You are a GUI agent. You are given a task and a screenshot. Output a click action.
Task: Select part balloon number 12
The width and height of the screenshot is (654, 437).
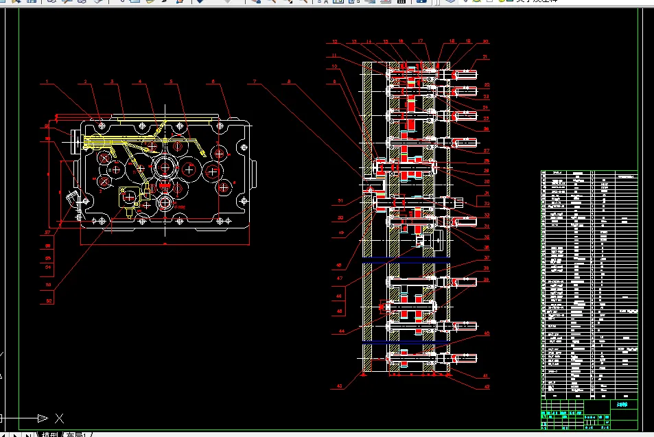335,42
